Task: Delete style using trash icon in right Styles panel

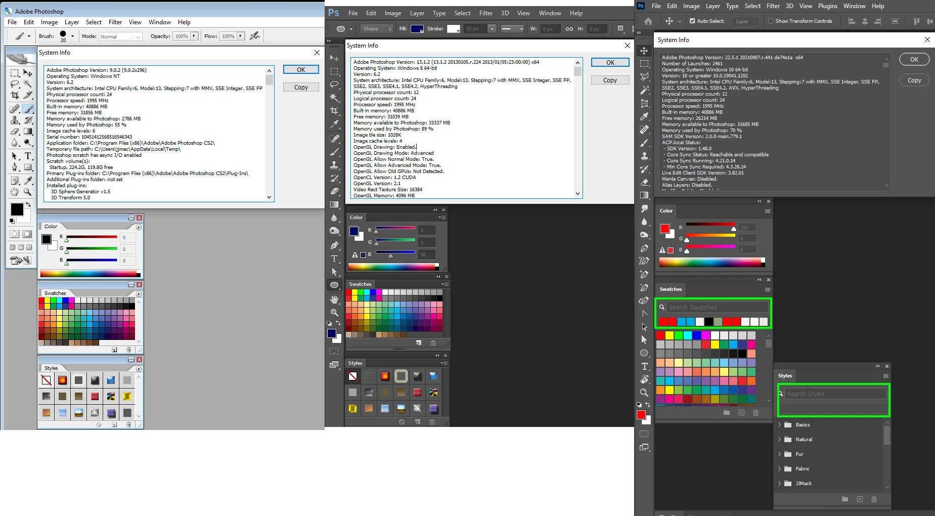Action: pyautogui.click(x=874, y=499)
